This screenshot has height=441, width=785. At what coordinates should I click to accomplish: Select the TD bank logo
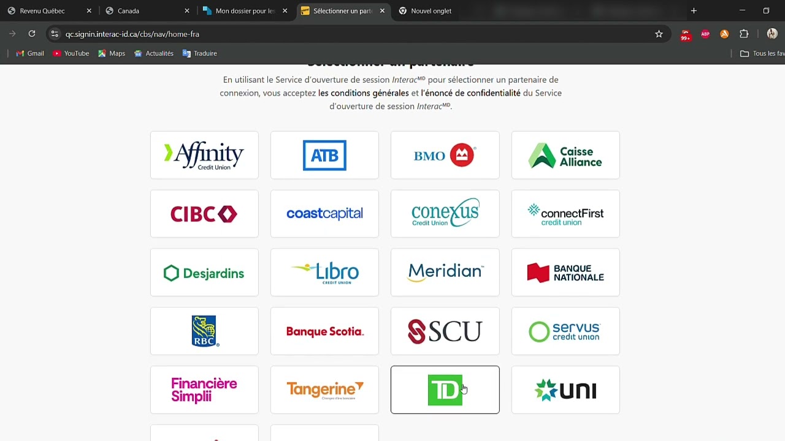[445, 390]
